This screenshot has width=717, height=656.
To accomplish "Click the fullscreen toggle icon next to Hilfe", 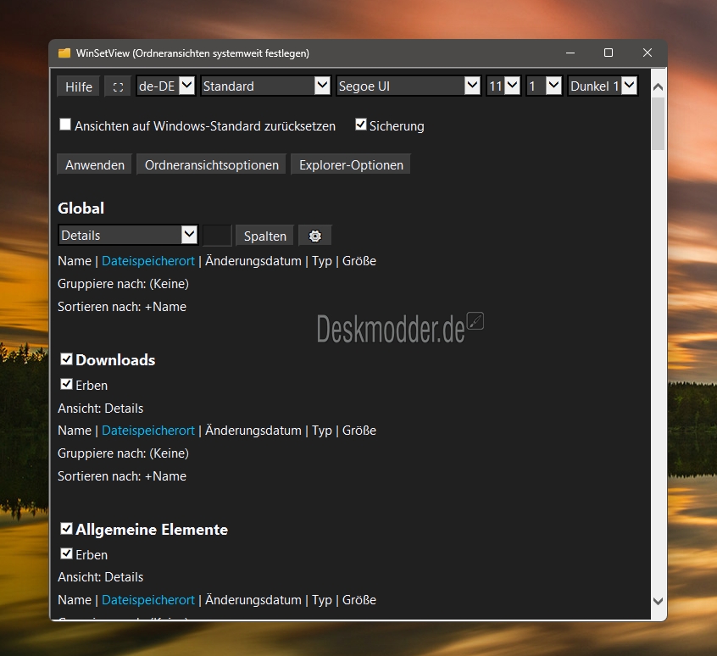I will (x=118, y=86).
